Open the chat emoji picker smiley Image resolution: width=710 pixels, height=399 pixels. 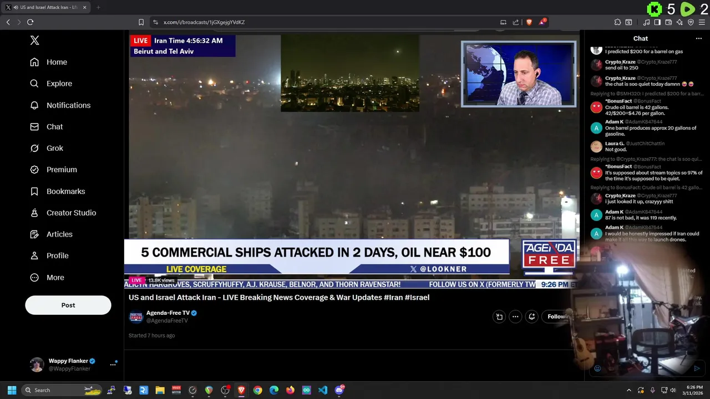coord(597,369)
